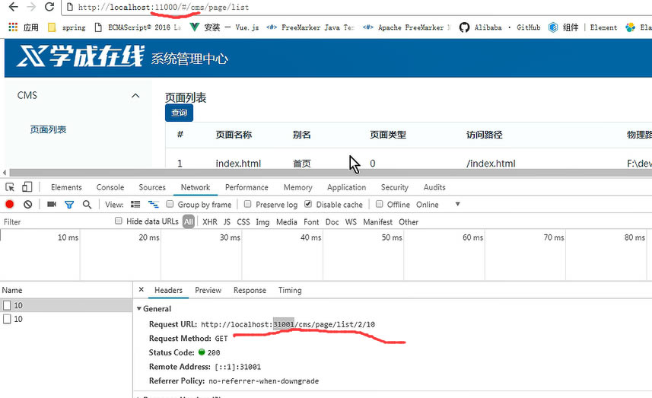652x398 pixels.
Task: Uncheck Disable cache checkbox
Action: [x=308, y=204]
